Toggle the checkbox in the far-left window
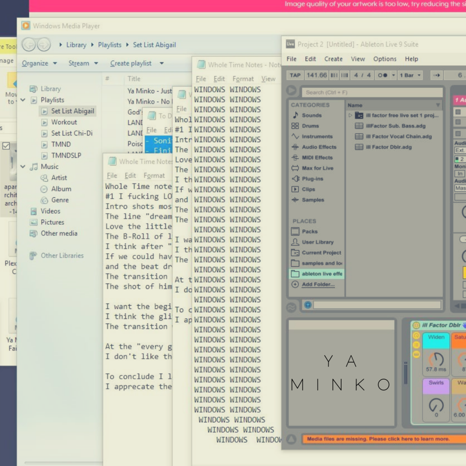This screenshot has height=466, width=466. click(x=6, y=145)
